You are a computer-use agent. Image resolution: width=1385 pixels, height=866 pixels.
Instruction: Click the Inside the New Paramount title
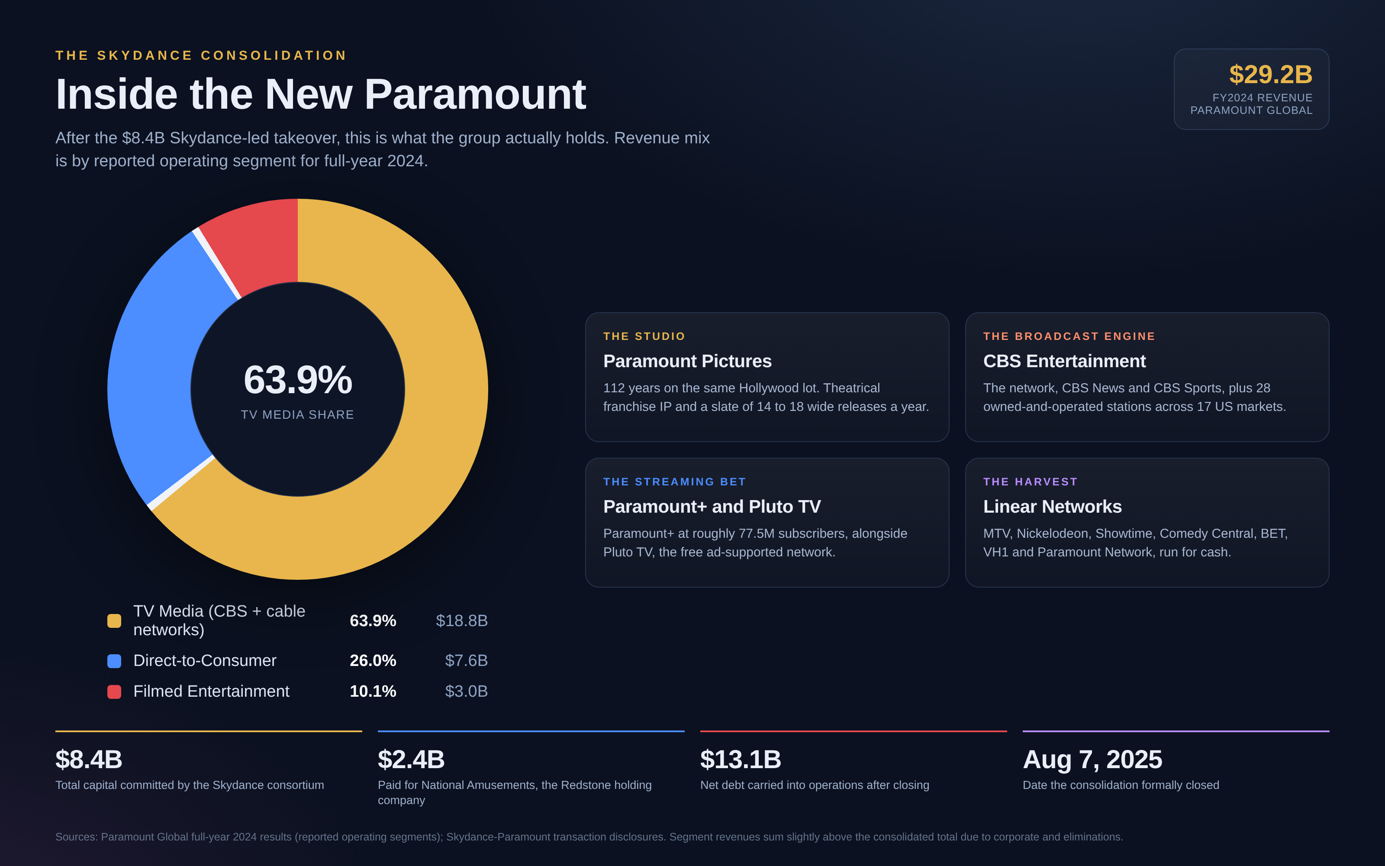coord(320,94)
